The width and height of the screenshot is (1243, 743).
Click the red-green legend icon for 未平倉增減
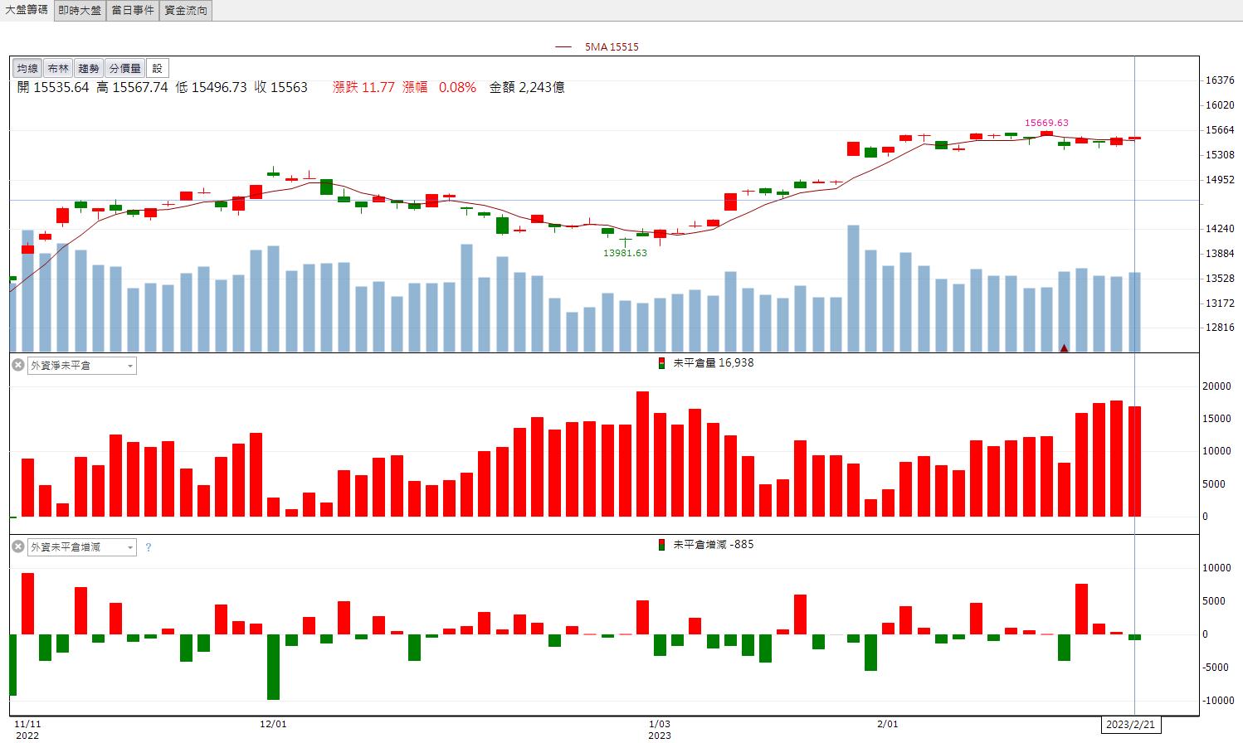(661, 545)
